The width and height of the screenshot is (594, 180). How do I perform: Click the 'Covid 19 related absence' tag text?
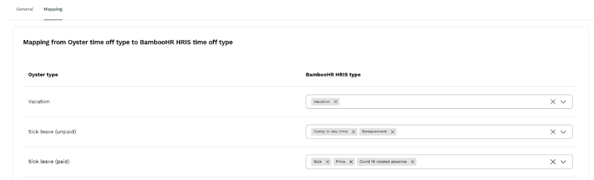click(383, 162)
